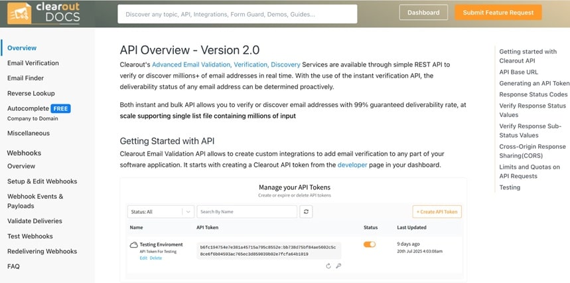This screenshot has height=283, width=570.
Task: Click the FREE badge next to Autocomplete
Action: pyautogui.click(x=60, y=108)
